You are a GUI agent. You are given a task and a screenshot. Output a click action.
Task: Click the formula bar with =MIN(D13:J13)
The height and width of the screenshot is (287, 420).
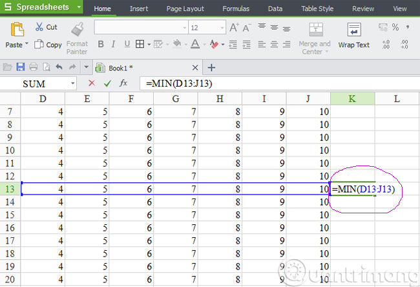pos(280,83)
